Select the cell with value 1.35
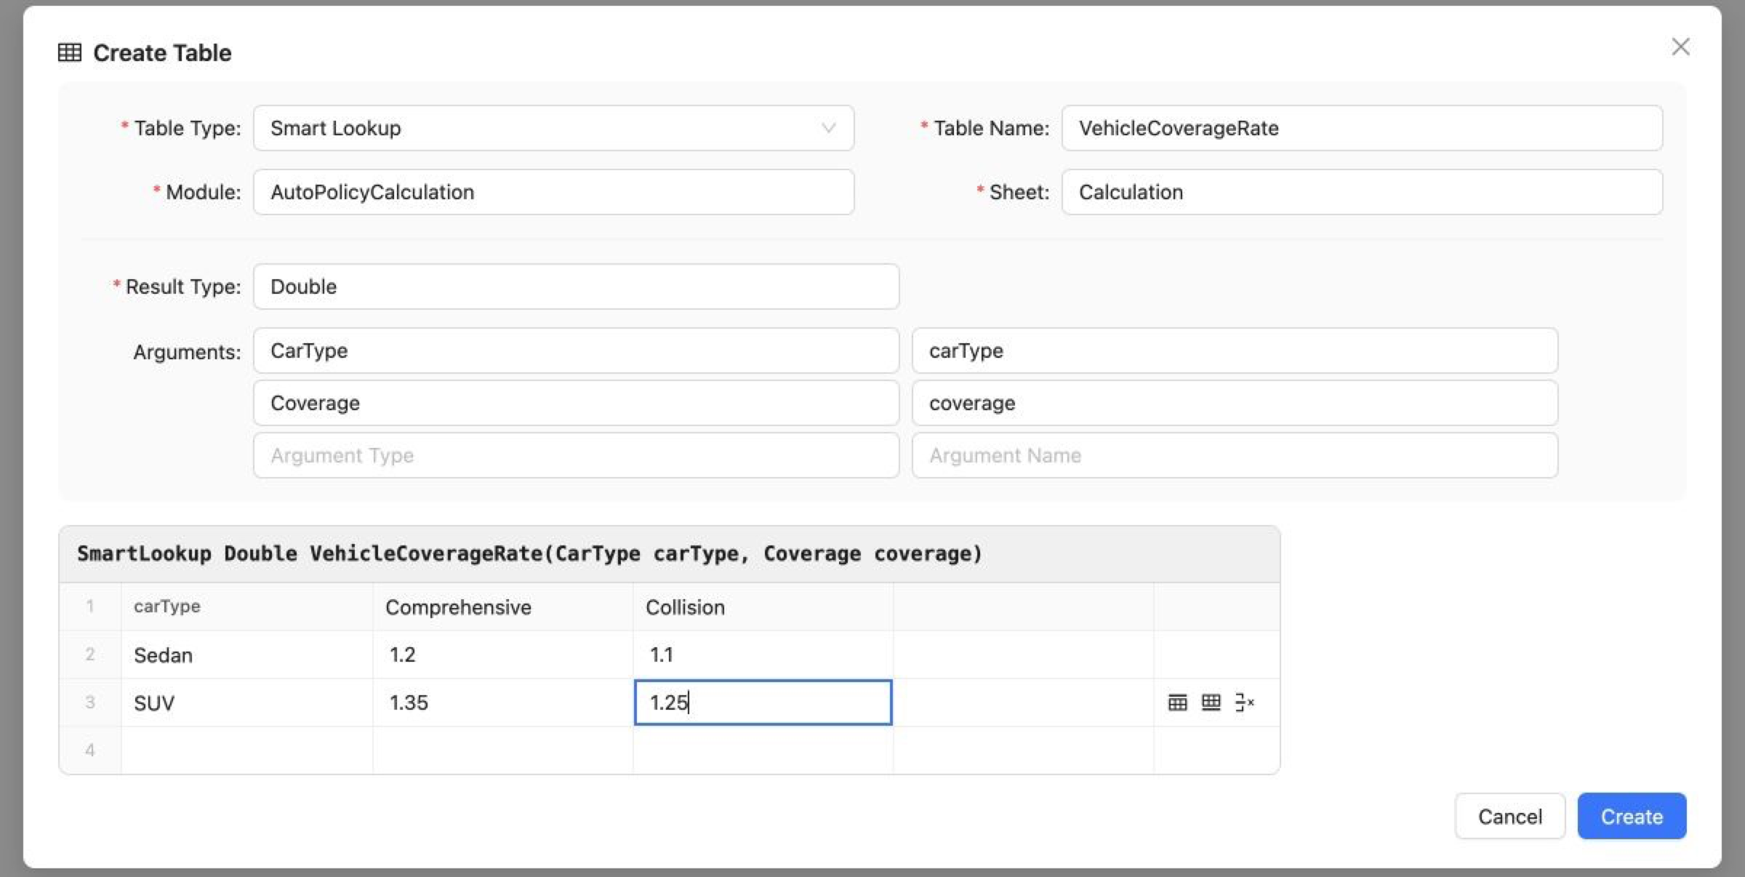This screenshot has height=877, width=1745. click(502, 702)
